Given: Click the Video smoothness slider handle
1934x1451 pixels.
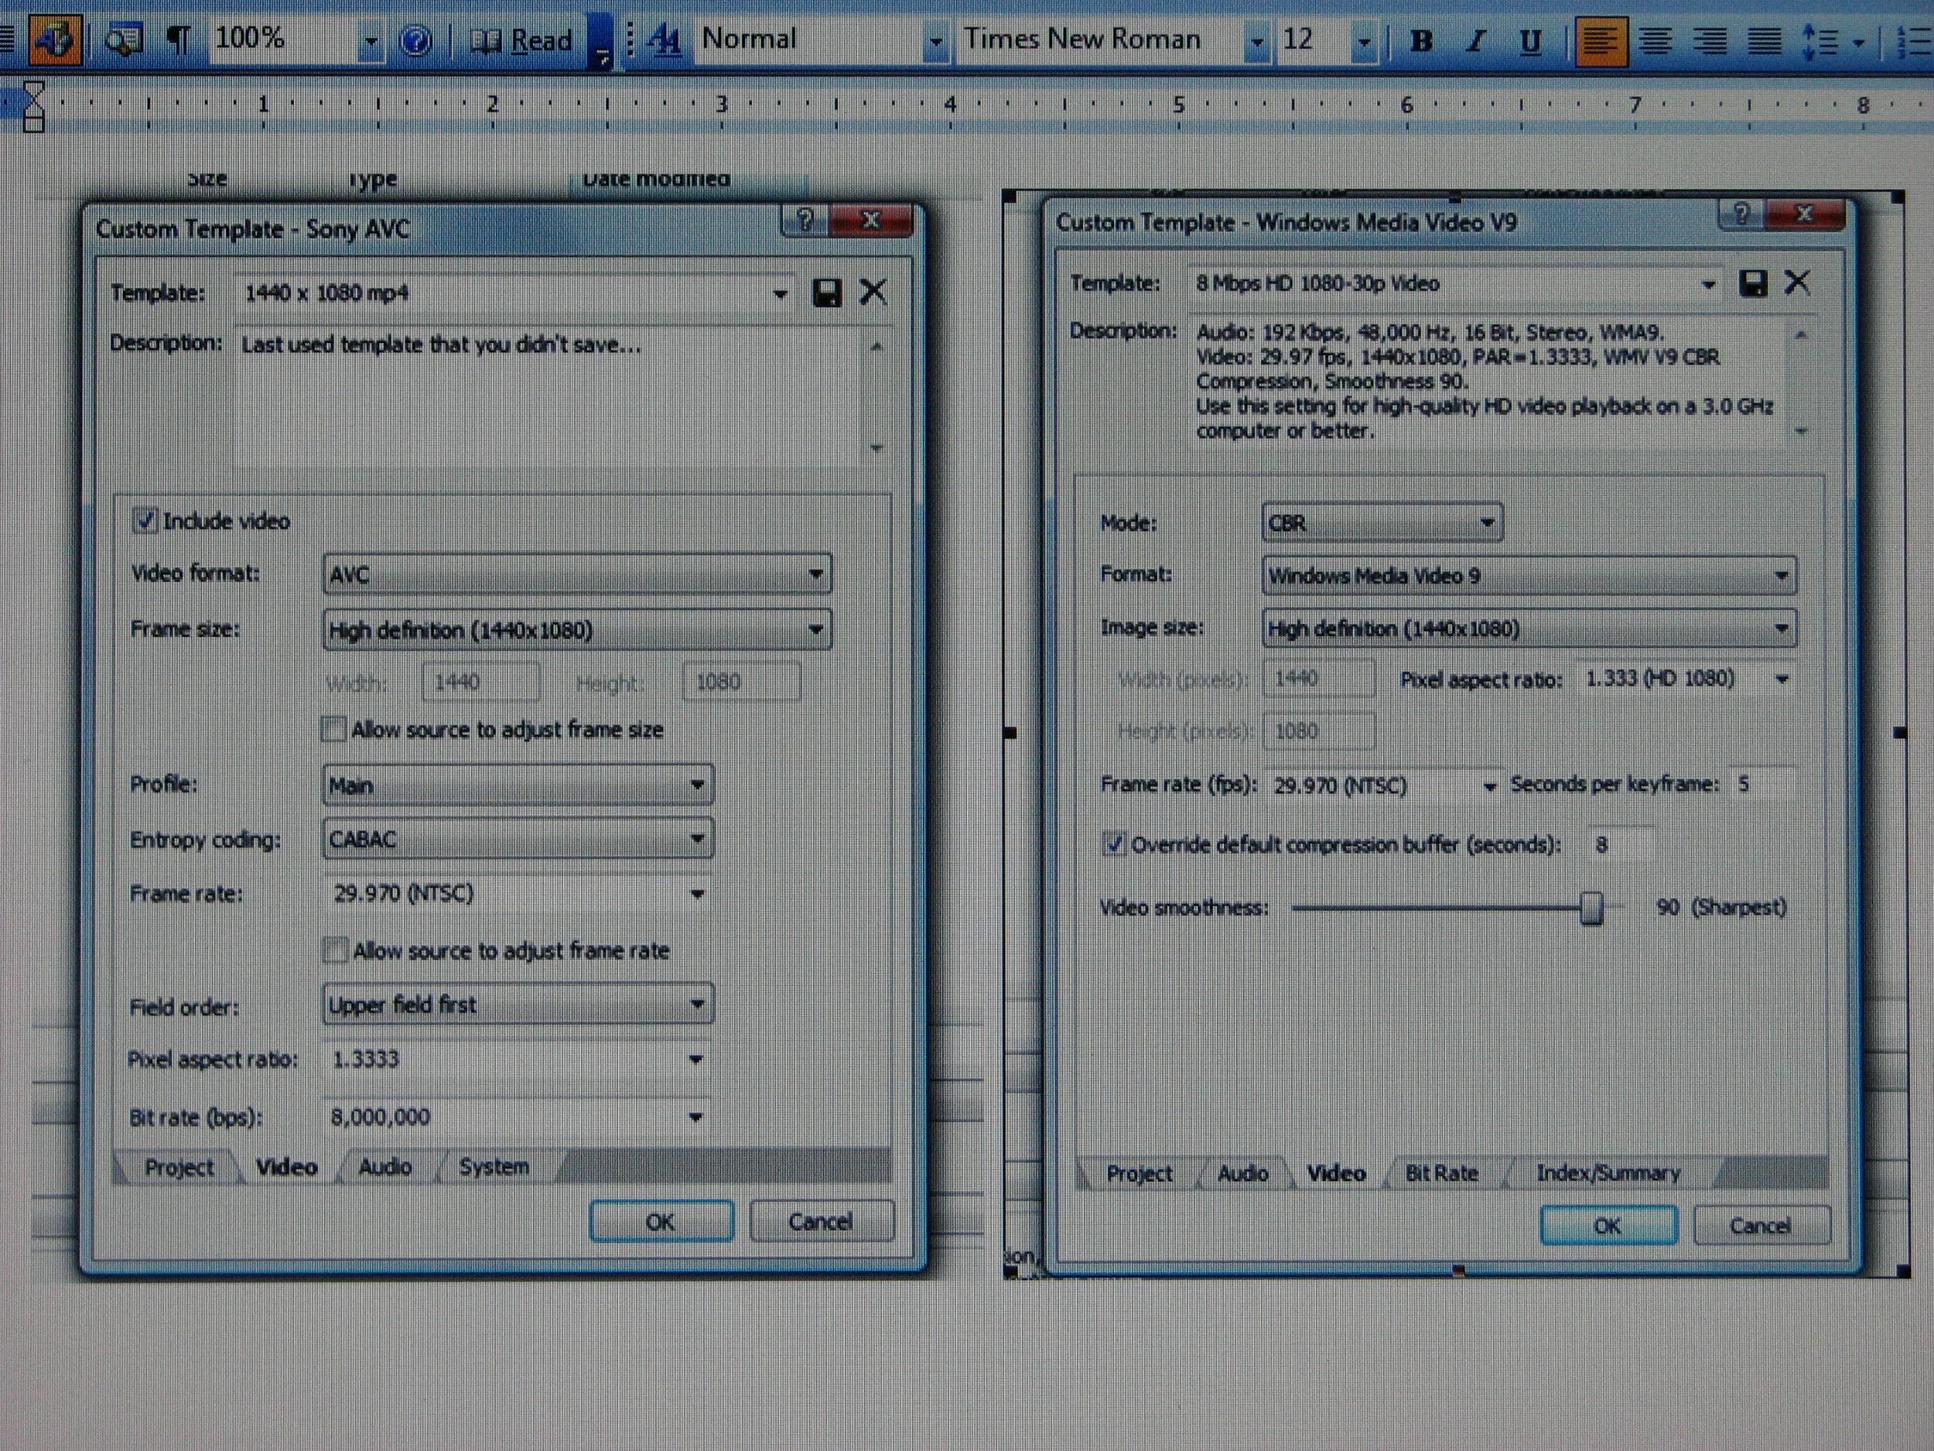Looking at the screenshot, I should point(1591,908).
